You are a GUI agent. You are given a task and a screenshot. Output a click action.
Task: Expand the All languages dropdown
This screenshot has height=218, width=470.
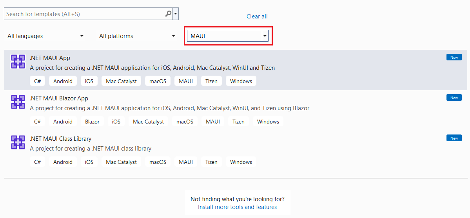(x=45, y=36)
